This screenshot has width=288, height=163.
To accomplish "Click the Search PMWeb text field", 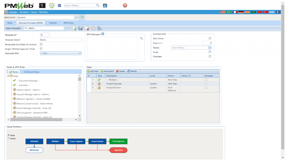I will tap(80, 6).
